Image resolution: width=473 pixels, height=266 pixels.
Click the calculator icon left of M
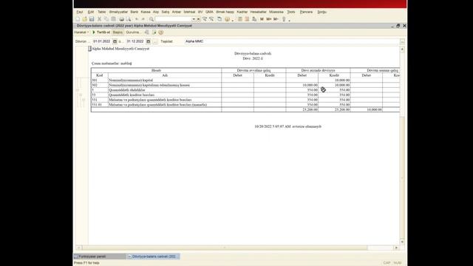254,19
